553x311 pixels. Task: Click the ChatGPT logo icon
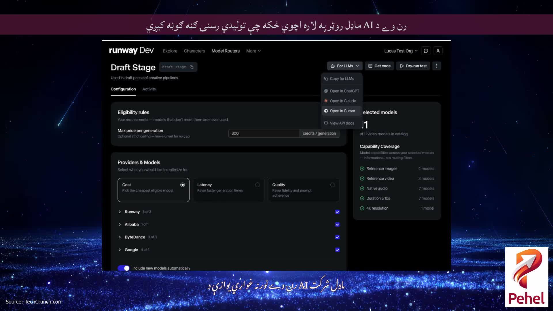[326, 91]
